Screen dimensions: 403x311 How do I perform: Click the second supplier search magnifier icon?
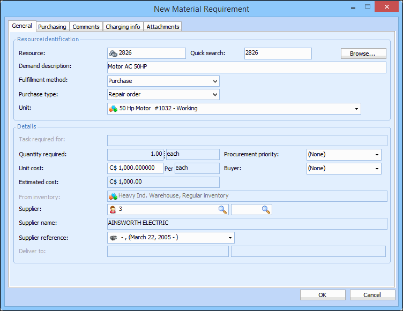click(266, 210)
